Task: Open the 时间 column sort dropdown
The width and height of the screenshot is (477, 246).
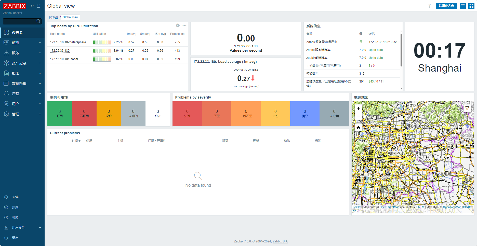Action: coord(76,141)
